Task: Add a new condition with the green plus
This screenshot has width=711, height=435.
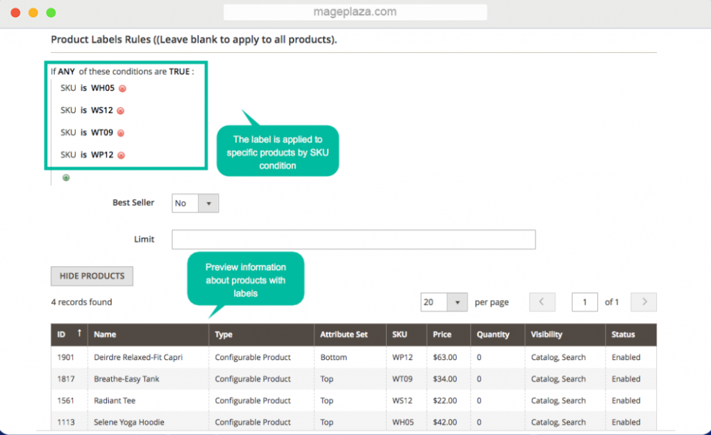Action: click(x=66, y=178)
